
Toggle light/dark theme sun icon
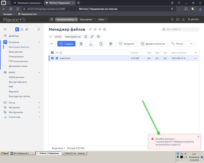point(172,19)
